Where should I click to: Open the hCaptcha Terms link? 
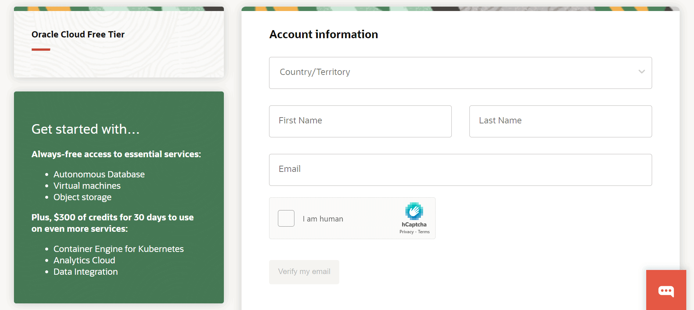pos(424,232)
